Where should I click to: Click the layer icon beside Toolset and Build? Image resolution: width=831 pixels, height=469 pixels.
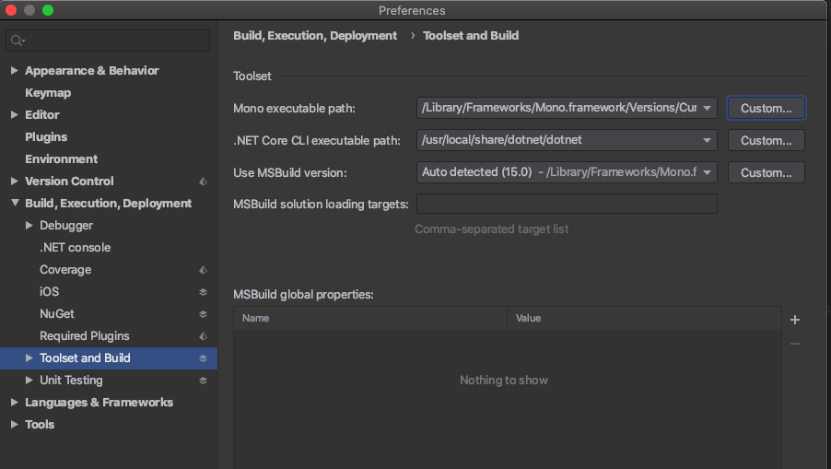204,358
